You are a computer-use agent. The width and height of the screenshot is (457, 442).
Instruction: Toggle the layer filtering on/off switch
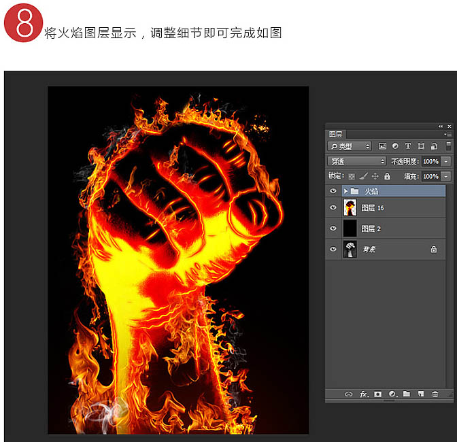(449, 146)
